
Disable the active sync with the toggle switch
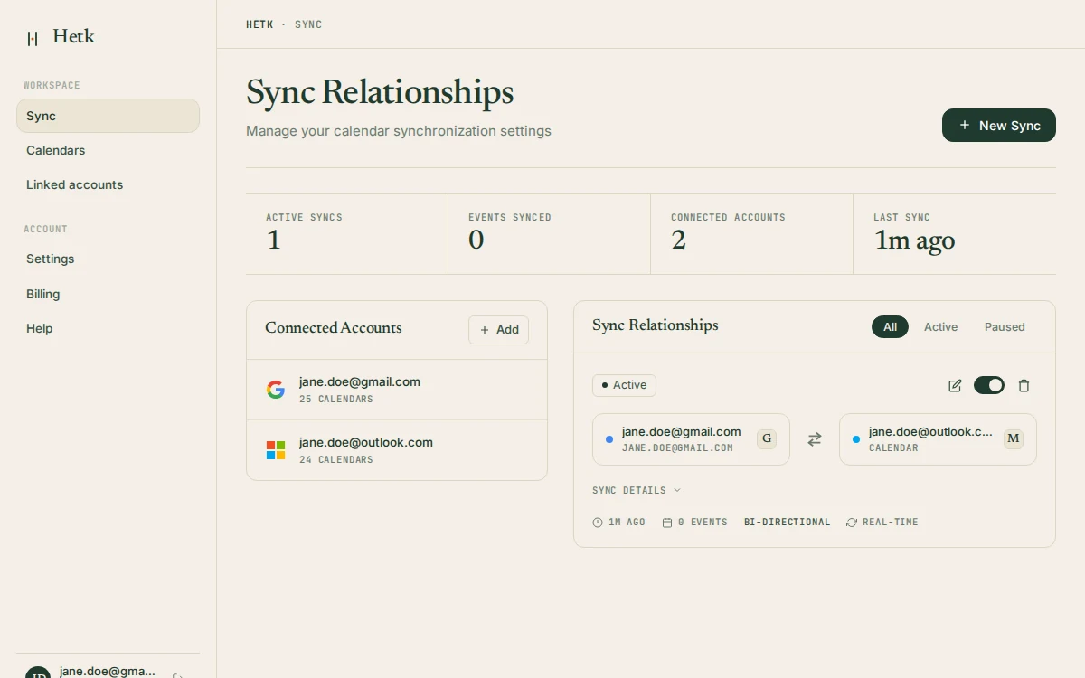[989, 386]
